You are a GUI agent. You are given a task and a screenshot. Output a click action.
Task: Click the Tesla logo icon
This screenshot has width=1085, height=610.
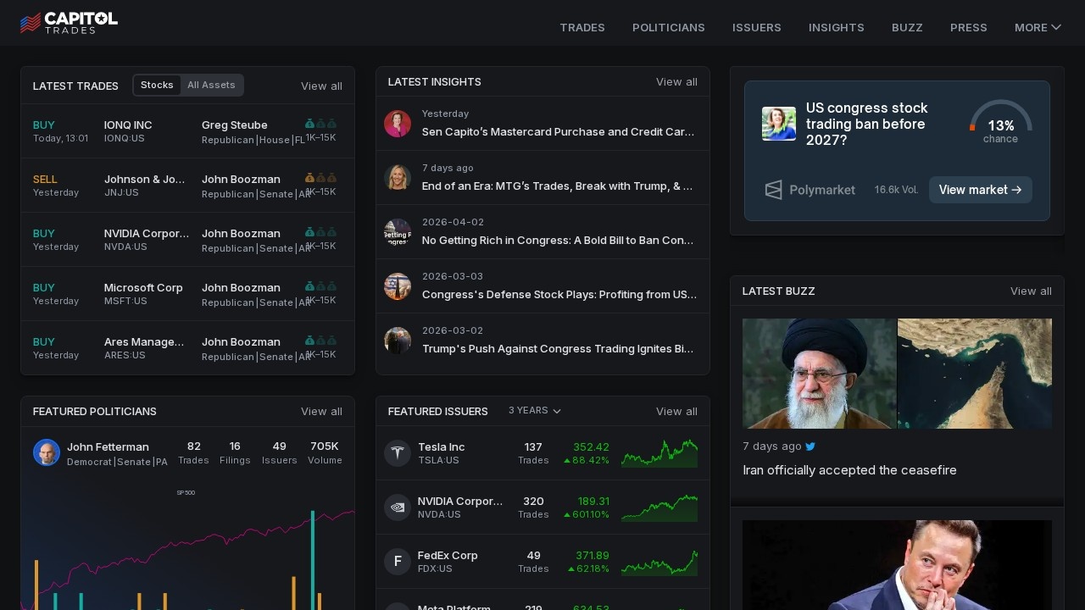(x=398, y=453)
